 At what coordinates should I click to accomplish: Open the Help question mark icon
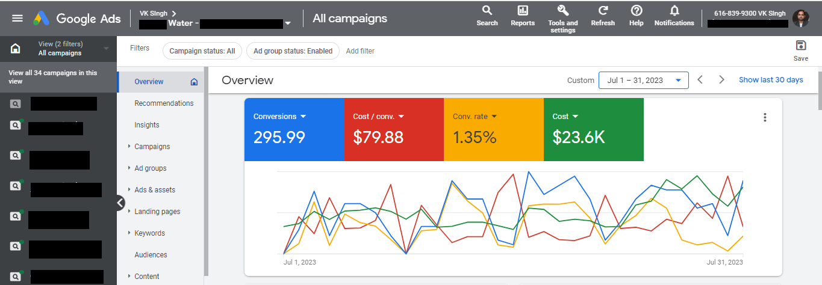click(636, 11)
